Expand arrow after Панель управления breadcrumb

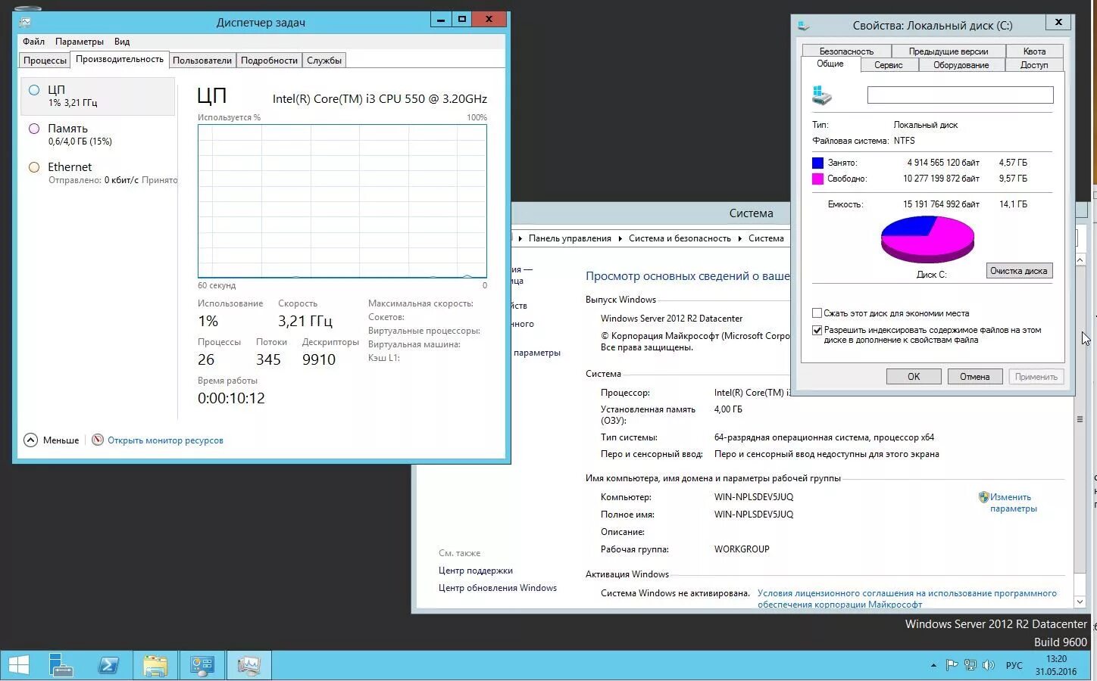[x=620, y=238]
